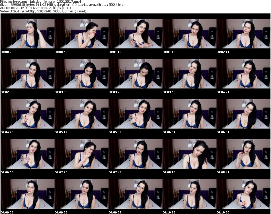This screenshot has width=271, height=214.
Task: Click the 00:03:28 timestamp label
Action: [115, 92]
